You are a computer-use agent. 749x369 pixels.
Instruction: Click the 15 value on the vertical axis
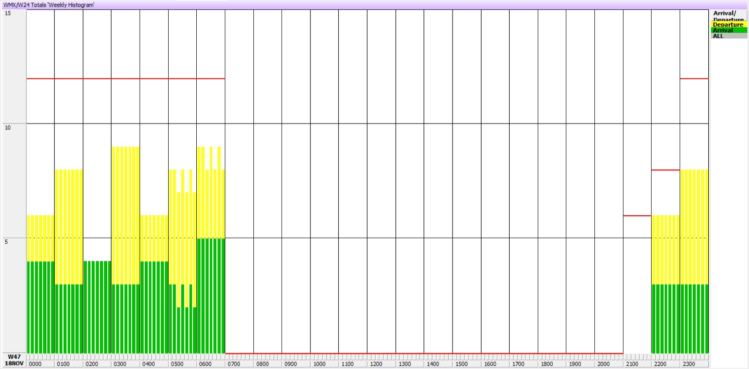coord(7,14)
